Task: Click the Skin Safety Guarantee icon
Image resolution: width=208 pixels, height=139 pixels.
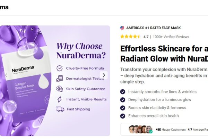Action: 60,89
